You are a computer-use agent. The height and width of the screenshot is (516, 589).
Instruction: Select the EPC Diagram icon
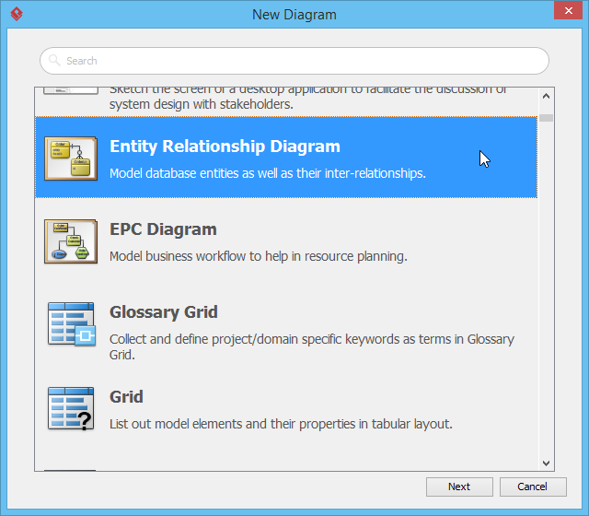coord(71,241)
